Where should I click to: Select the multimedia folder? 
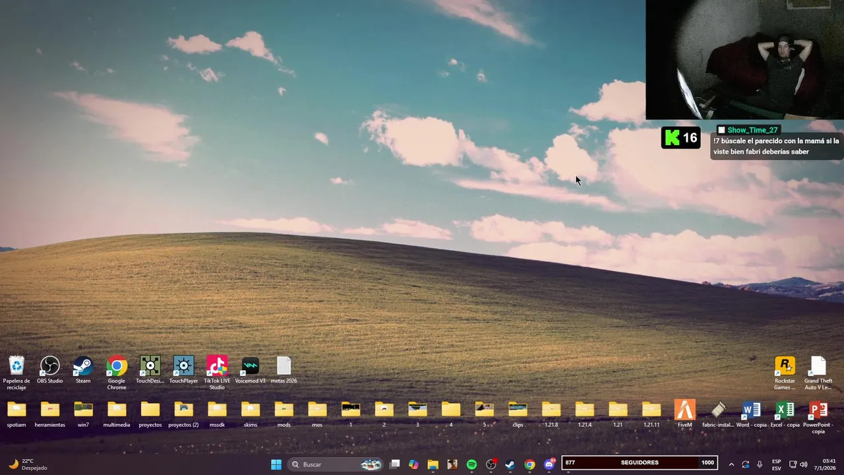click(x=117, y=415)
